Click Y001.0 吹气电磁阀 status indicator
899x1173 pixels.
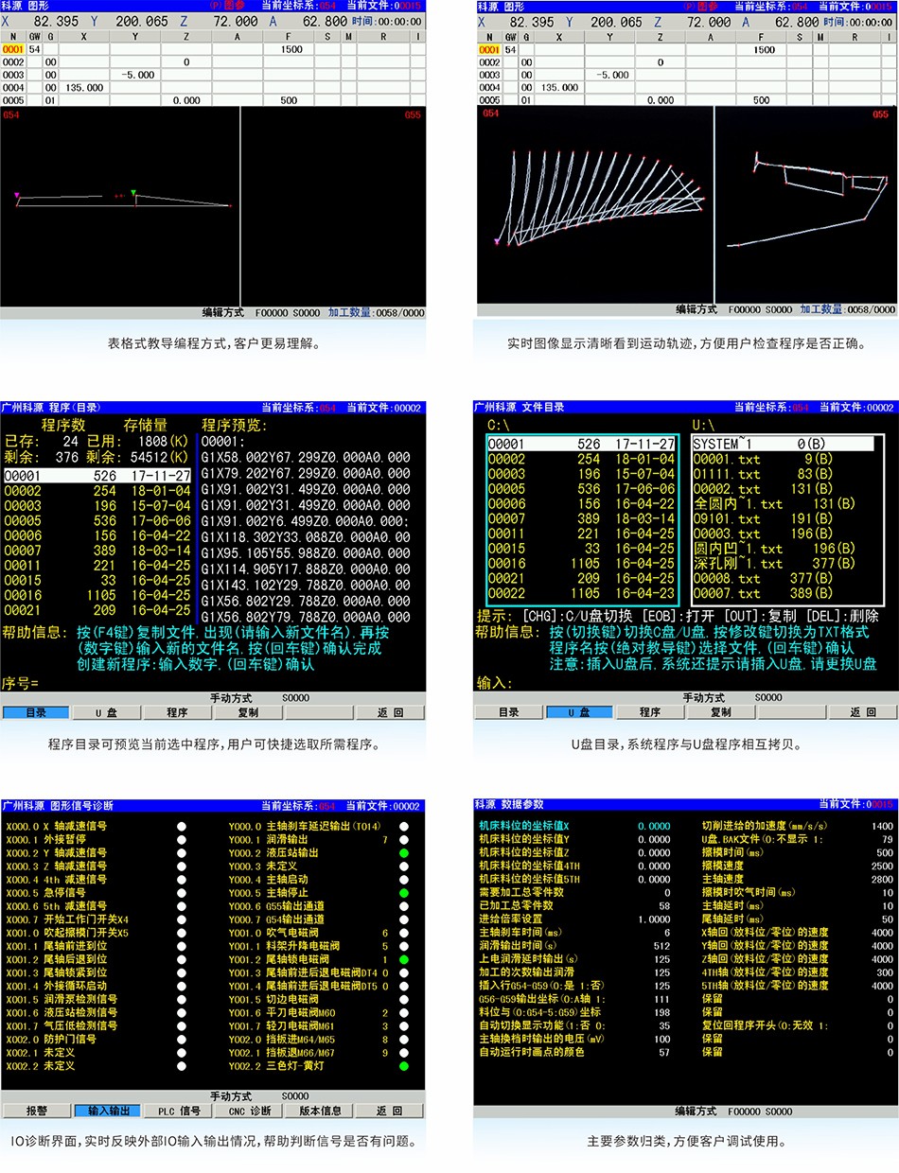[404, 932]
